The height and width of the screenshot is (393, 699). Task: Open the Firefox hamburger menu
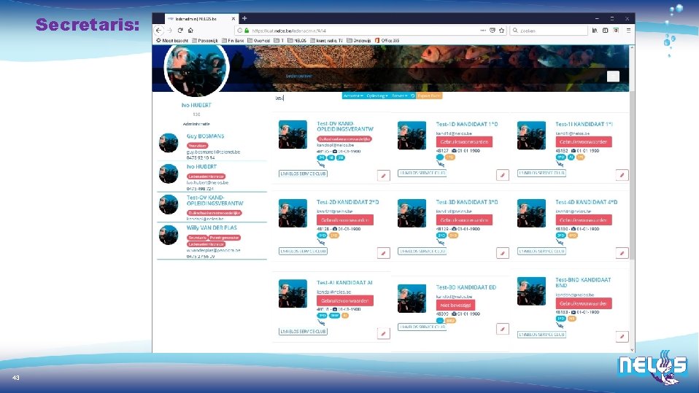[628, 31]
